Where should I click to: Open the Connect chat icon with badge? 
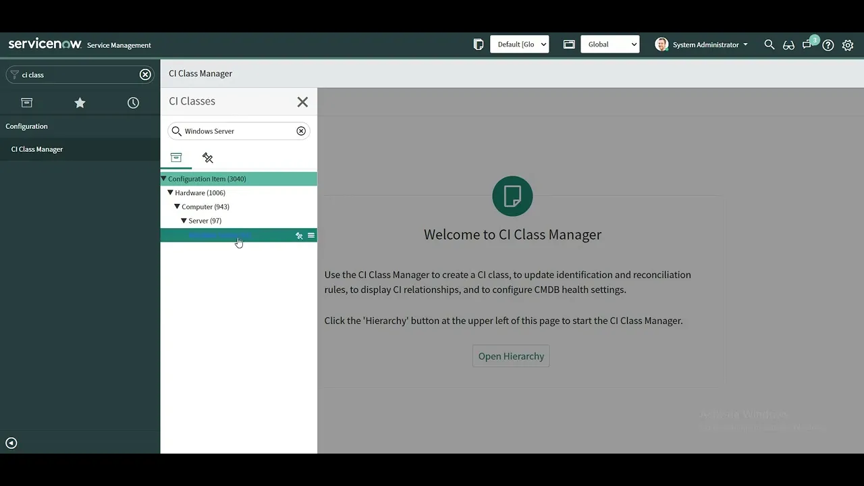[808, 45]
